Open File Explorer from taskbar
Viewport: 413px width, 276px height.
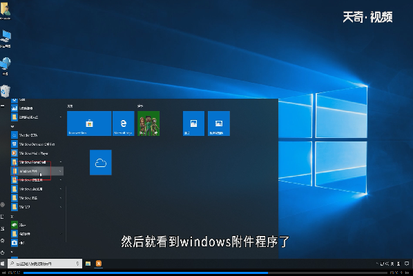(88, 264)
